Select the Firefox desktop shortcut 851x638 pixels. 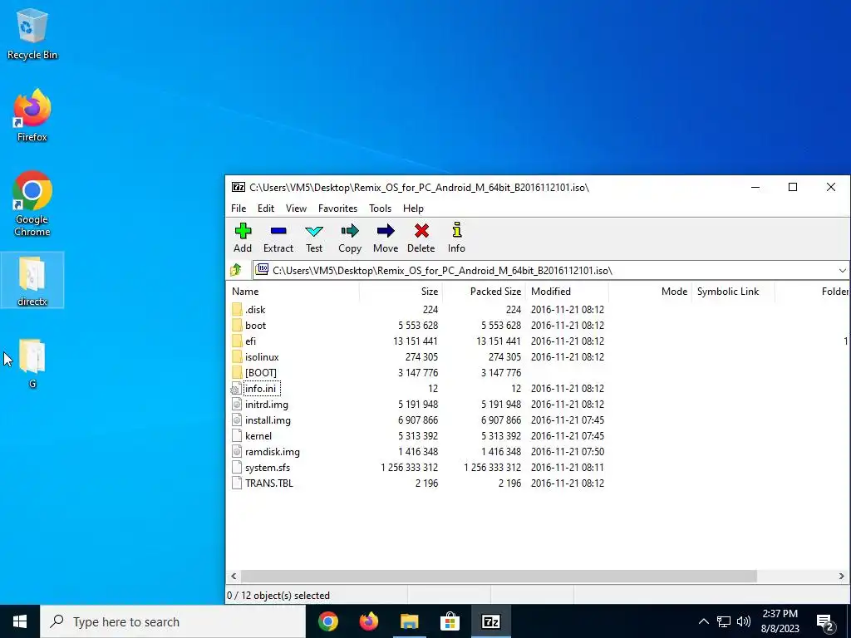[x=32, y=115]
